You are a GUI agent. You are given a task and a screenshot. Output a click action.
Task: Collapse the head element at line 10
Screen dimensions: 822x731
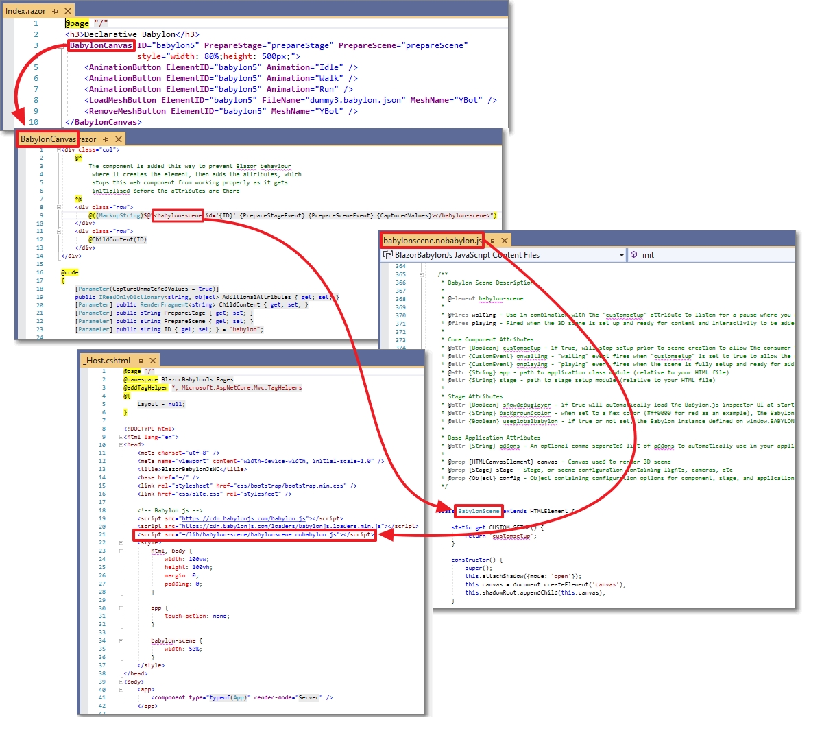click(121, 444)
